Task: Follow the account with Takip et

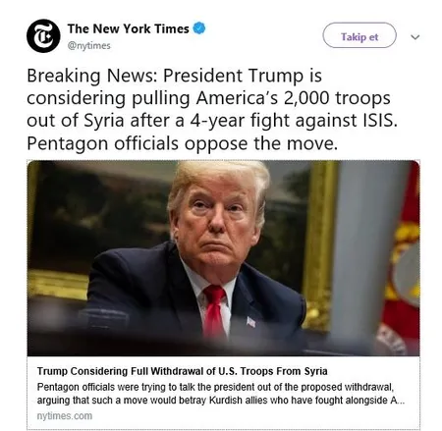Action: [359, 35]
